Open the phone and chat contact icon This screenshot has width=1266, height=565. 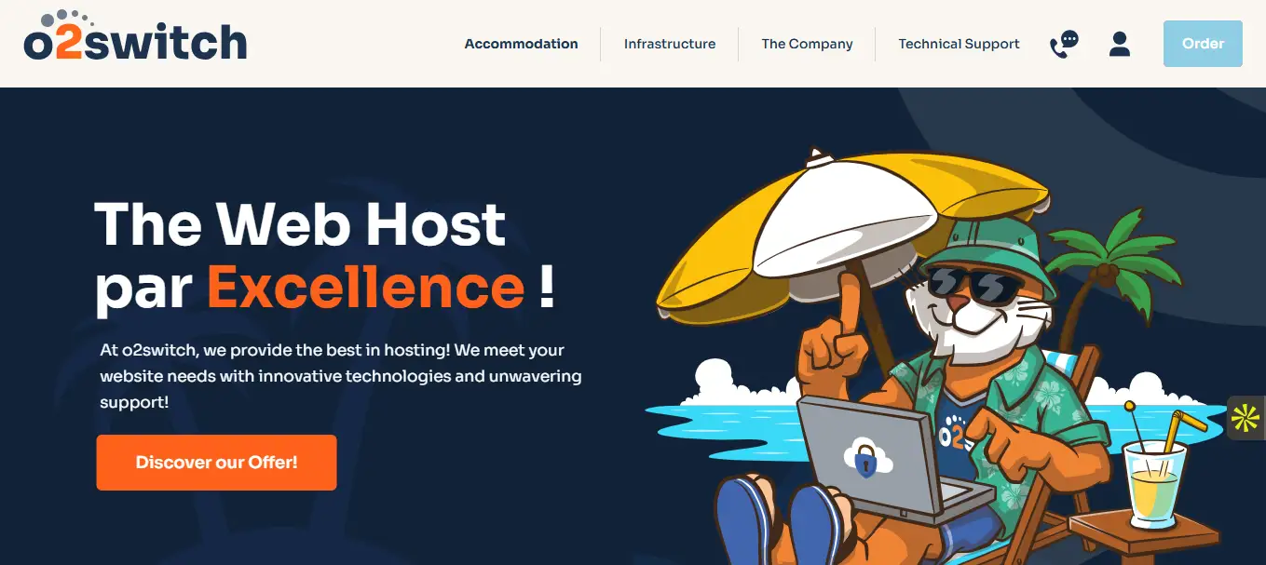pos(1064,44)
